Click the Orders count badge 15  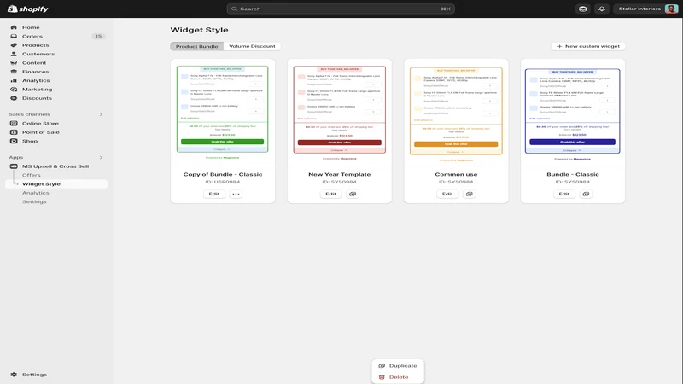point(98,36)
